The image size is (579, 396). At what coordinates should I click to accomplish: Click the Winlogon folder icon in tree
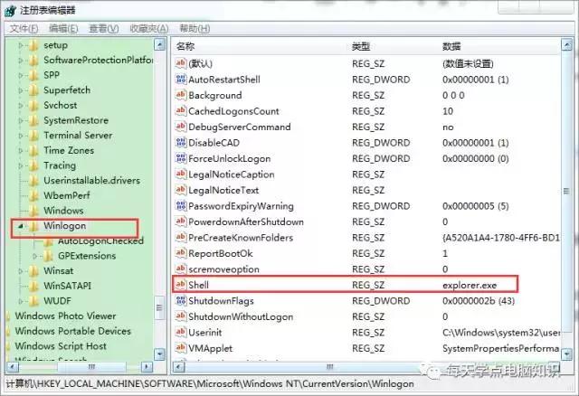(33, 226)
